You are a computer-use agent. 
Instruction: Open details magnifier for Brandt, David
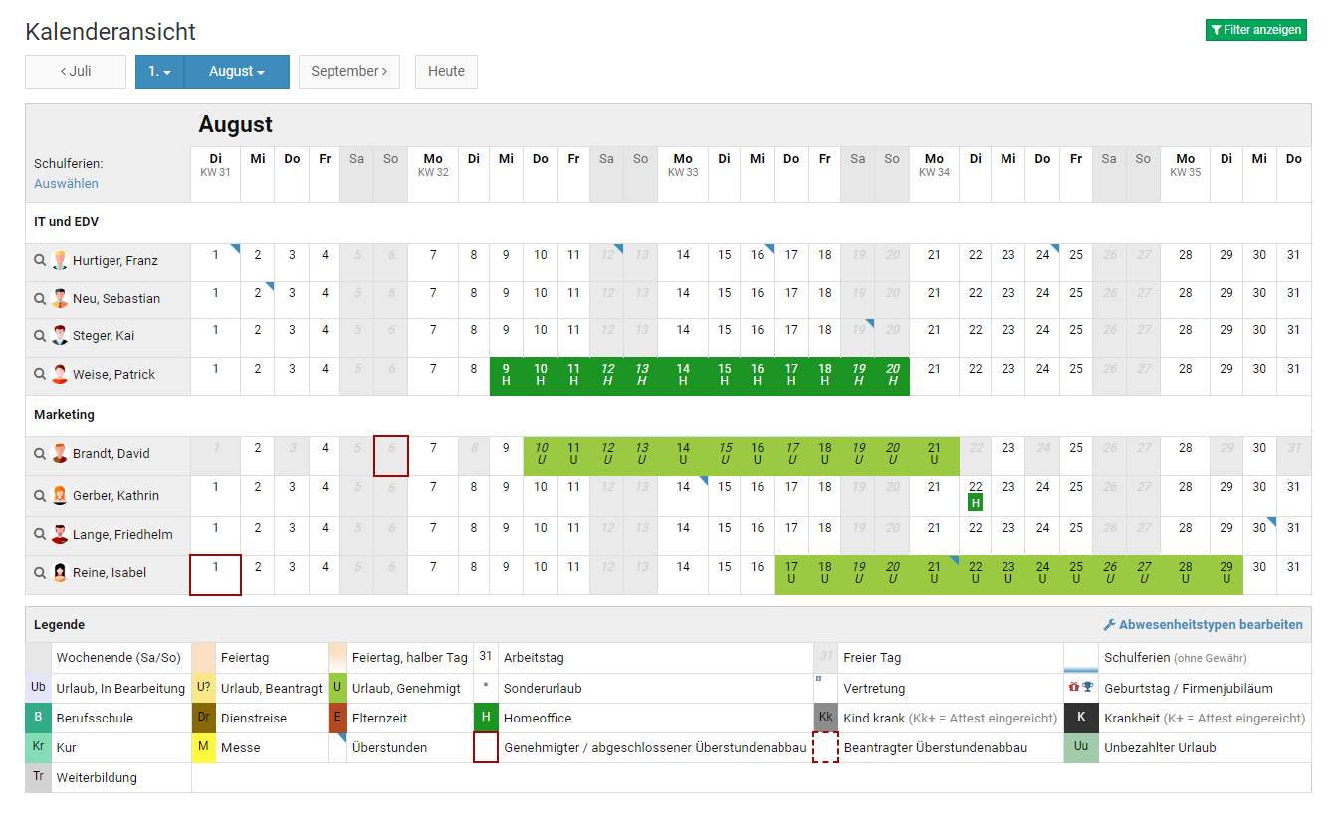coord(40,454)
